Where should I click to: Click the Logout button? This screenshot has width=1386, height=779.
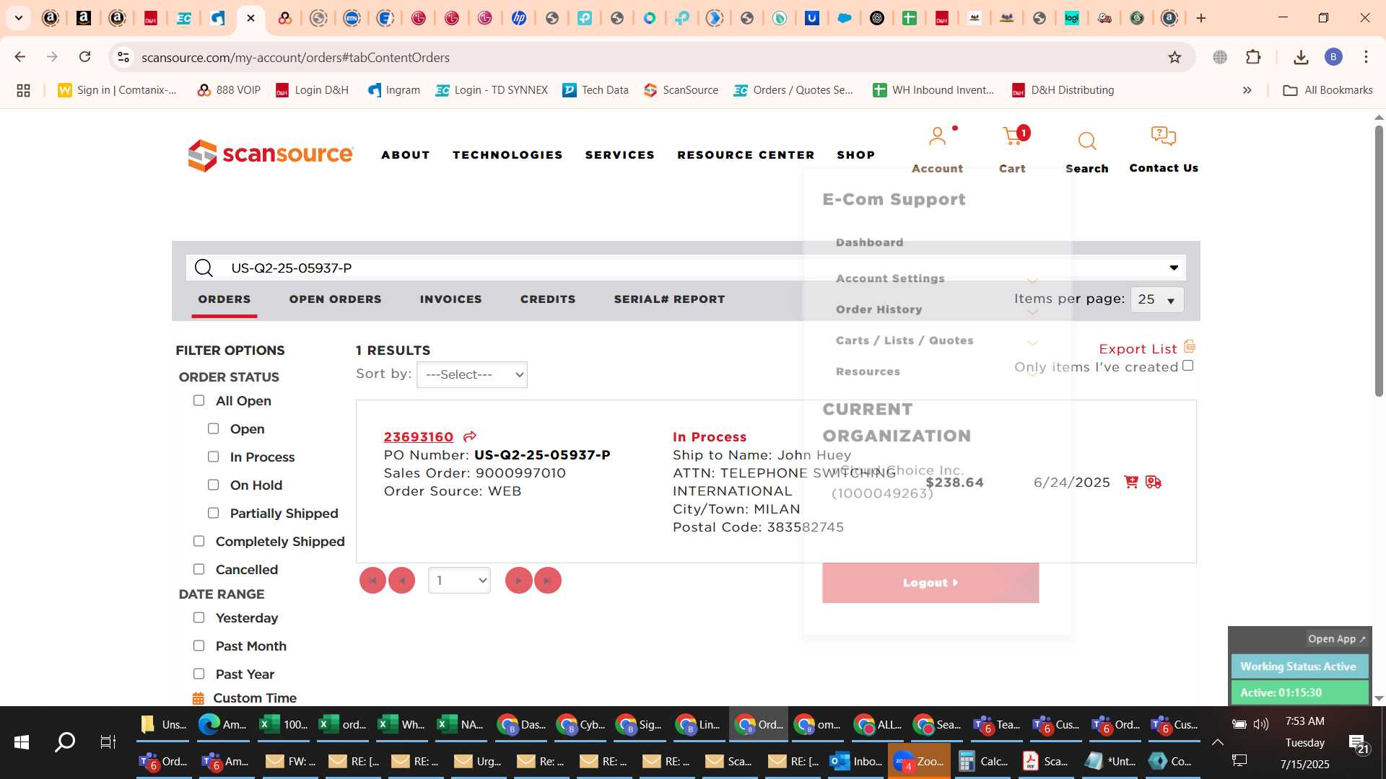pos(930,583)
